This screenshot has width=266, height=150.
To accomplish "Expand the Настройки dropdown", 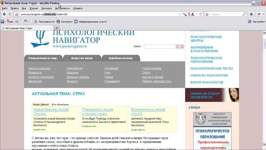I will 265,22.
